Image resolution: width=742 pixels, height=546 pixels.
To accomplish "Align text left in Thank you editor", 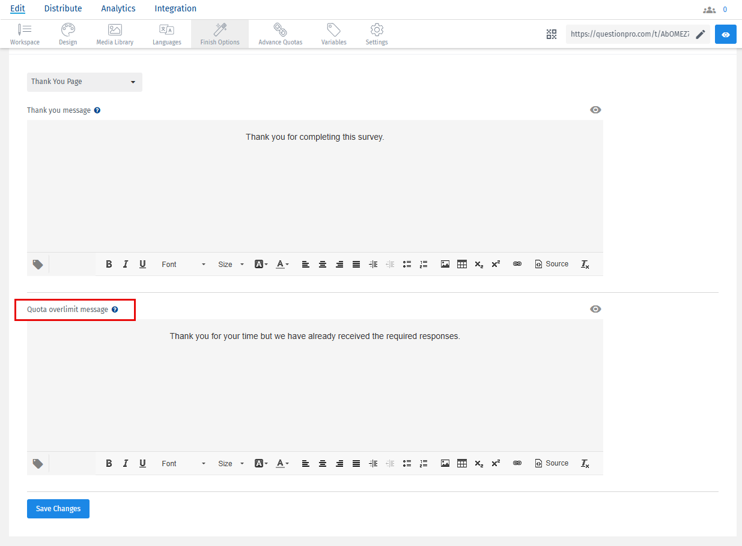I will coord(306,264).
